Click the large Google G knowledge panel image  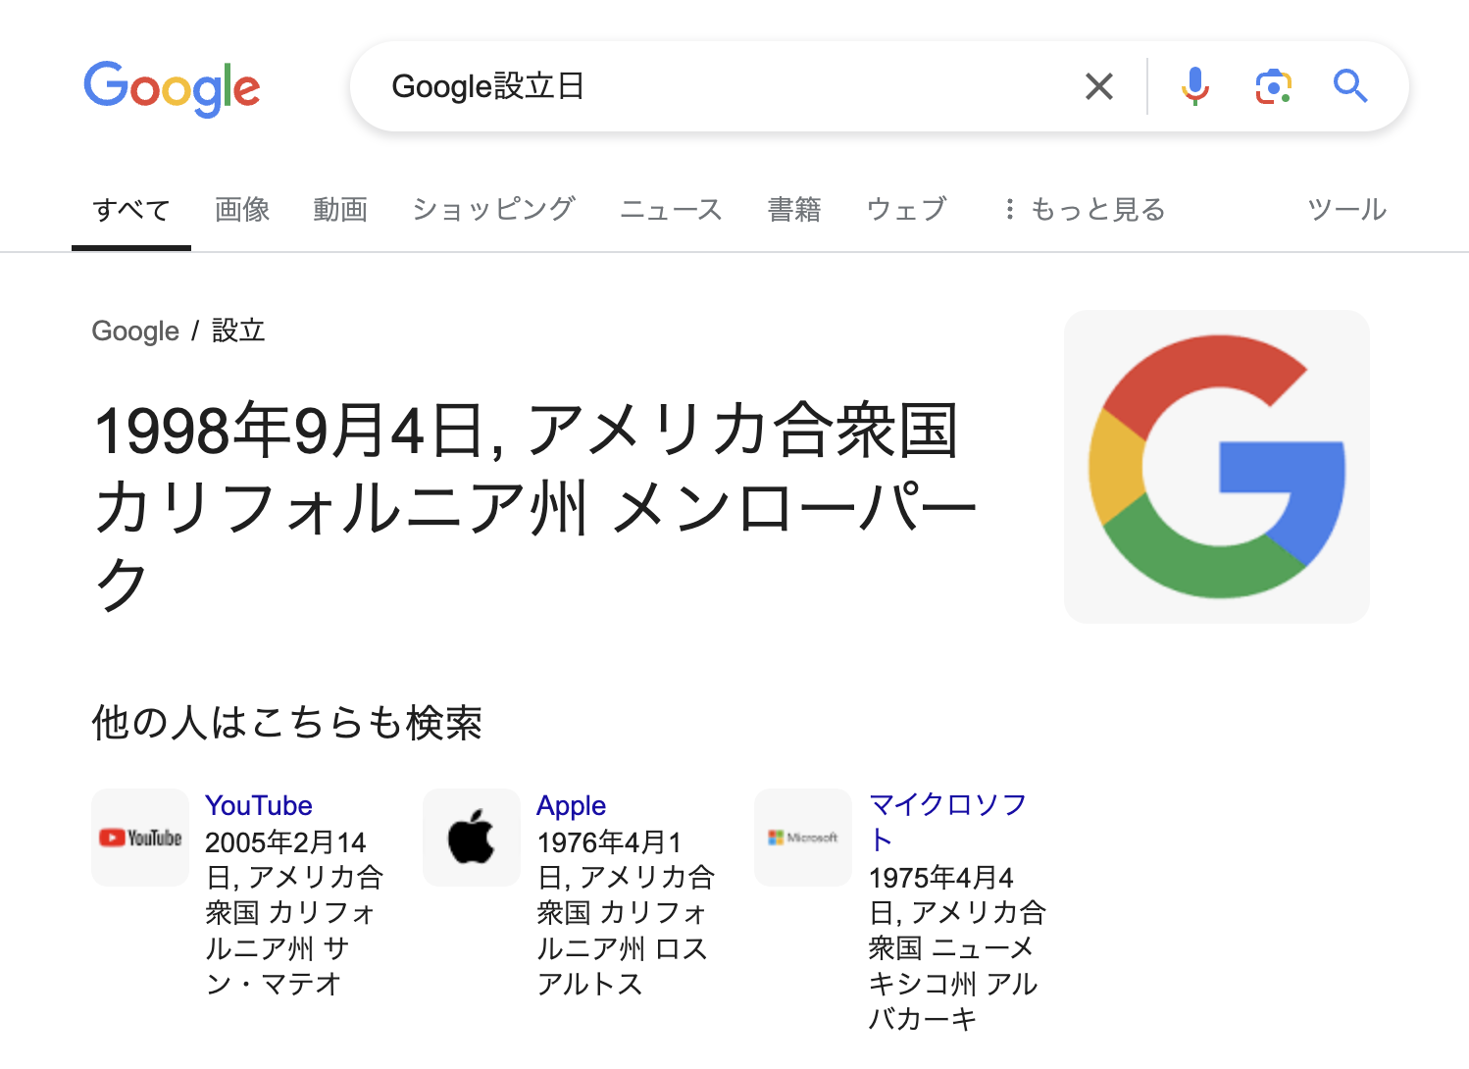pyautogui.click(x=1216, y=466)
